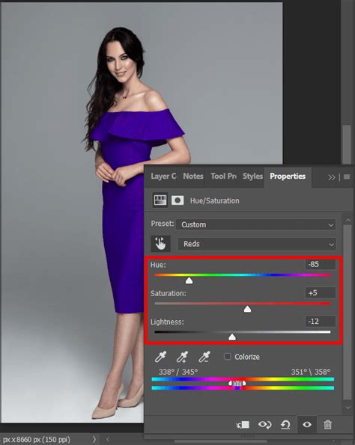Switch to the Tool Presets tab
355x445 pixels.
(x=223, y=177)
